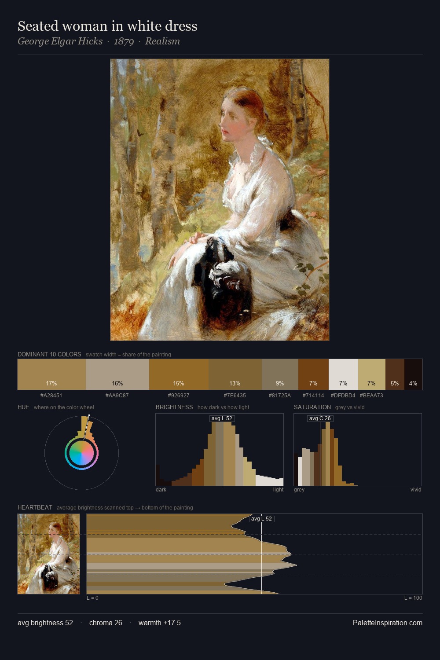Select the 17% tan swatch #A28451
This screenshot has width=440, height=660.
coord(51,374)
